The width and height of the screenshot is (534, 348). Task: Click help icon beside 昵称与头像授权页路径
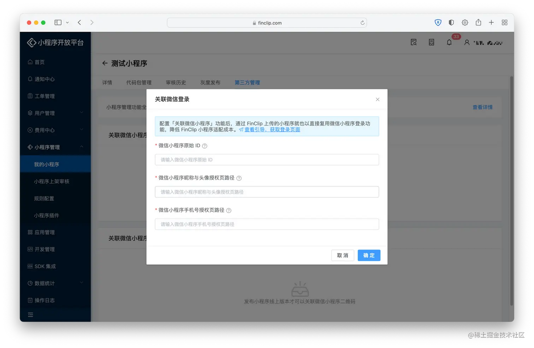[x=239, y=178]
